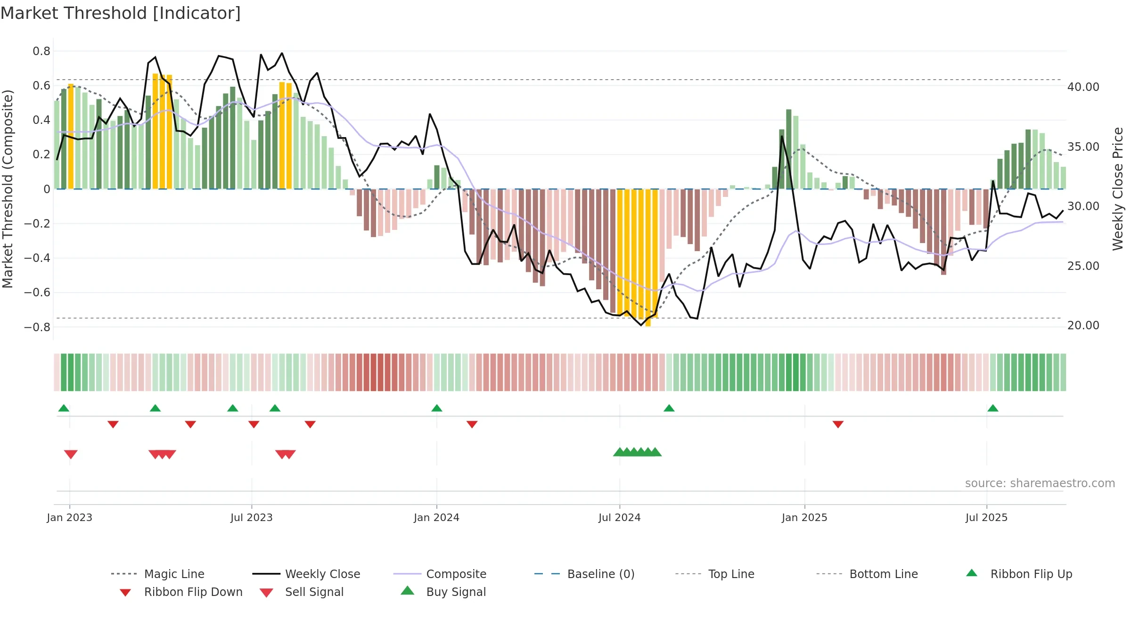Click the −0.8 composite axis label

point(37,327)
